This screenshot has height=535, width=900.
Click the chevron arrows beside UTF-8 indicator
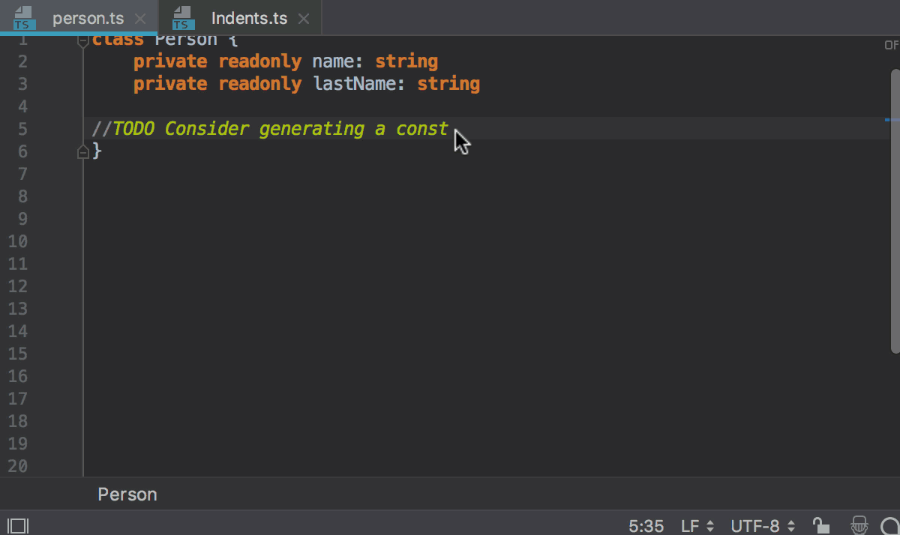791,525
